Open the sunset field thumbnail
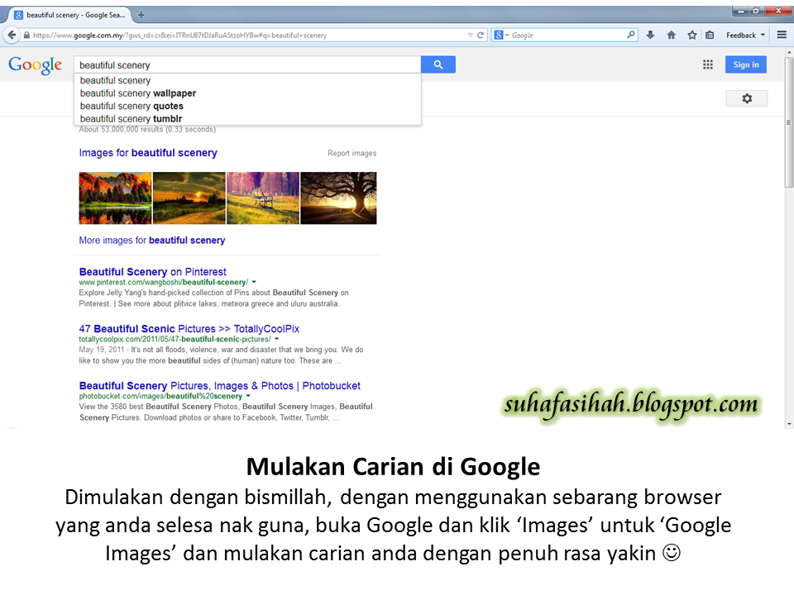The image size is (794, 595). pos(189,198)
